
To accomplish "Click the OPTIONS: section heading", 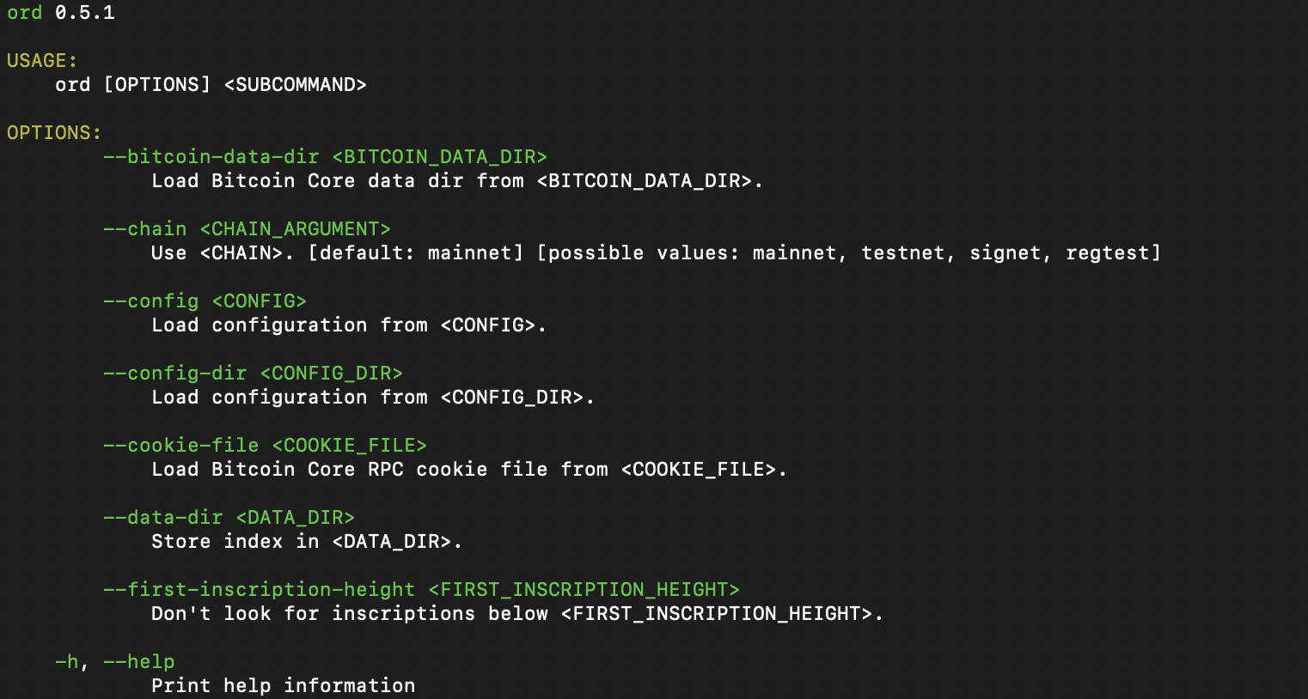I will pos(54,133).
